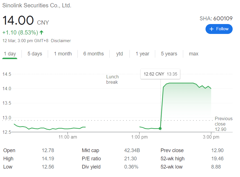Switch to the 5 days tab
Viewport: 240px width, 177px height.
(x=35, y=54)
